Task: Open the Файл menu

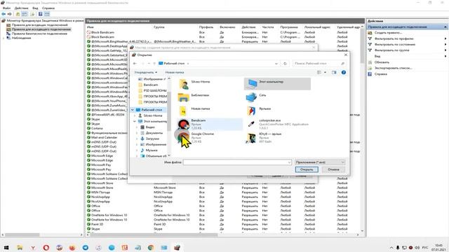Action: 6,8
